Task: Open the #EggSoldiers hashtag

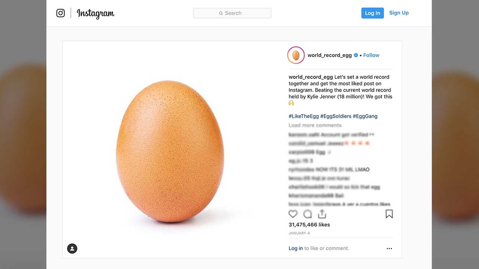Action: click(x=335, y=116)
